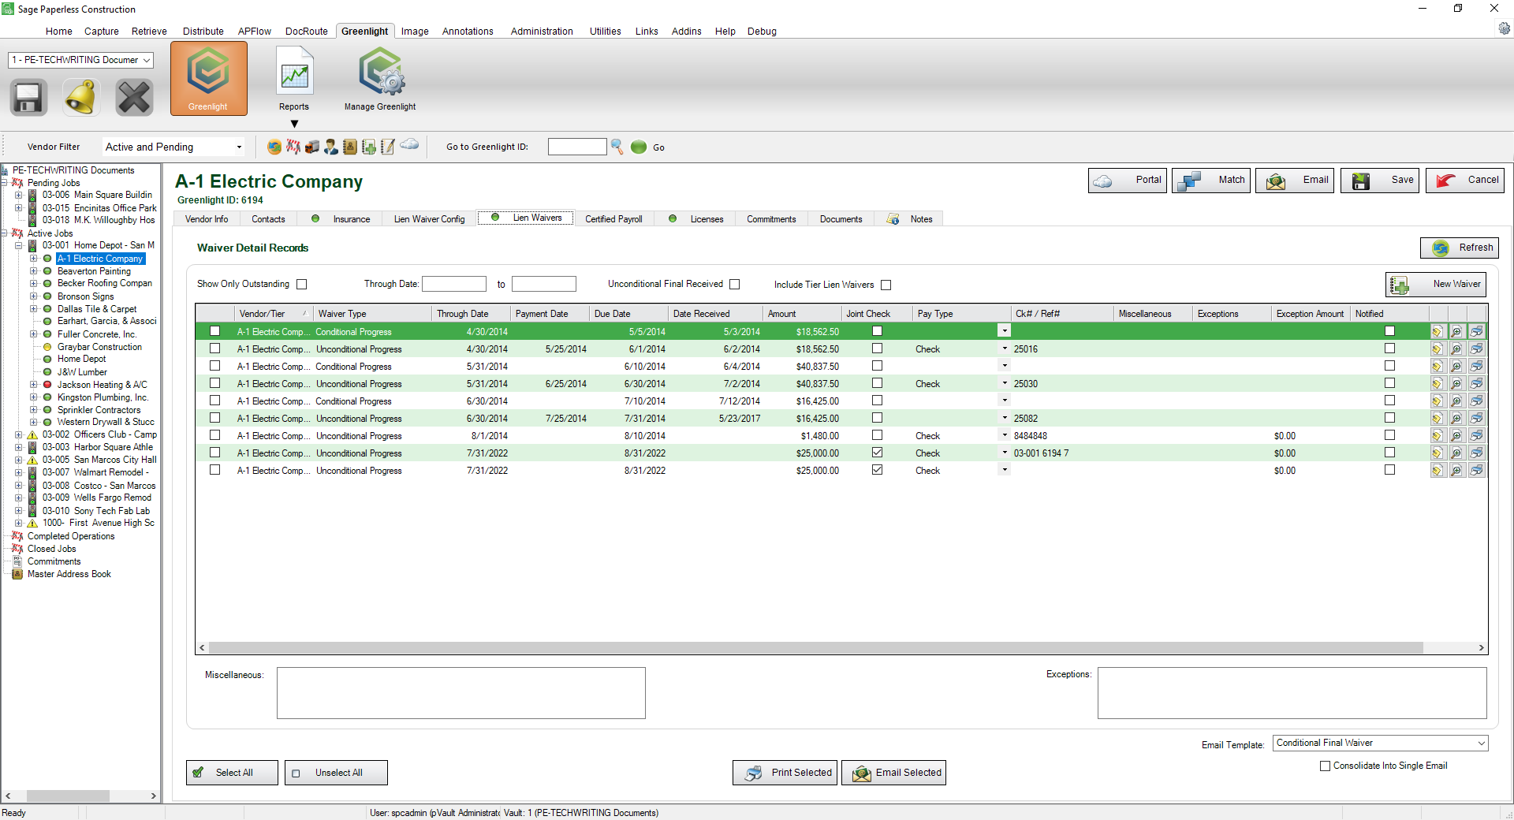Click the Portal button
Screen dimensions: 1514x820
tap(1128, 181)
